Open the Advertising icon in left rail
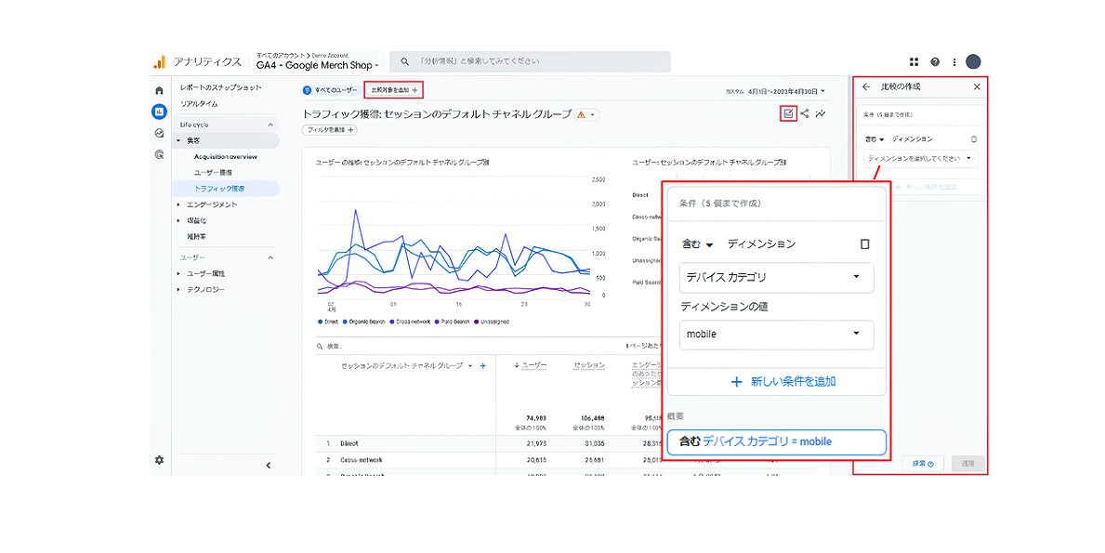 [x=159, y=154]
